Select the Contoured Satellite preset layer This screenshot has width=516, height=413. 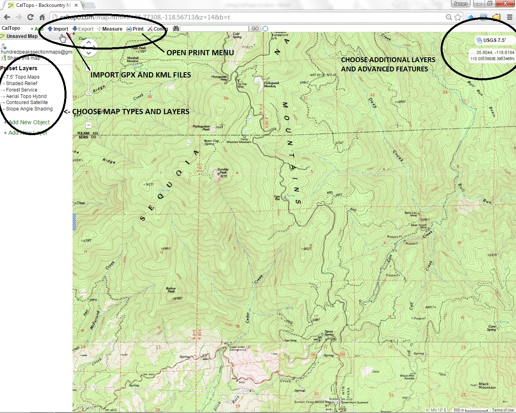[27, 102]
